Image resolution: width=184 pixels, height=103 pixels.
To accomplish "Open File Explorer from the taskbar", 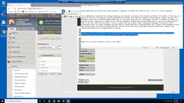I will tap(59, 101).
